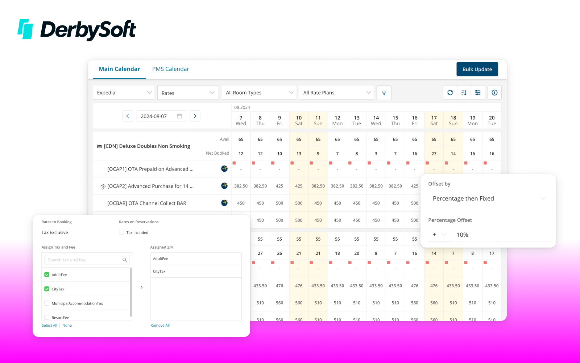This screenshot has width=580, height=363.
Task: Click the 2024-08-07 date input field
Action: click(161, 116)
